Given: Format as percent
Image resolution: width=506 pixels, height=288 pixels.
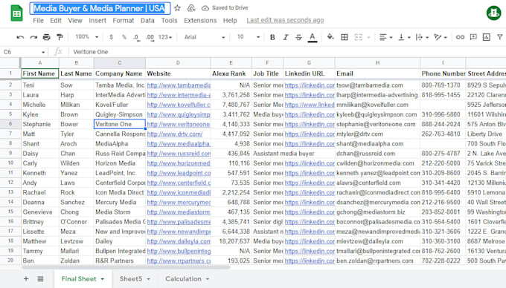Looking at the screenshot, I should pos(124,37).
